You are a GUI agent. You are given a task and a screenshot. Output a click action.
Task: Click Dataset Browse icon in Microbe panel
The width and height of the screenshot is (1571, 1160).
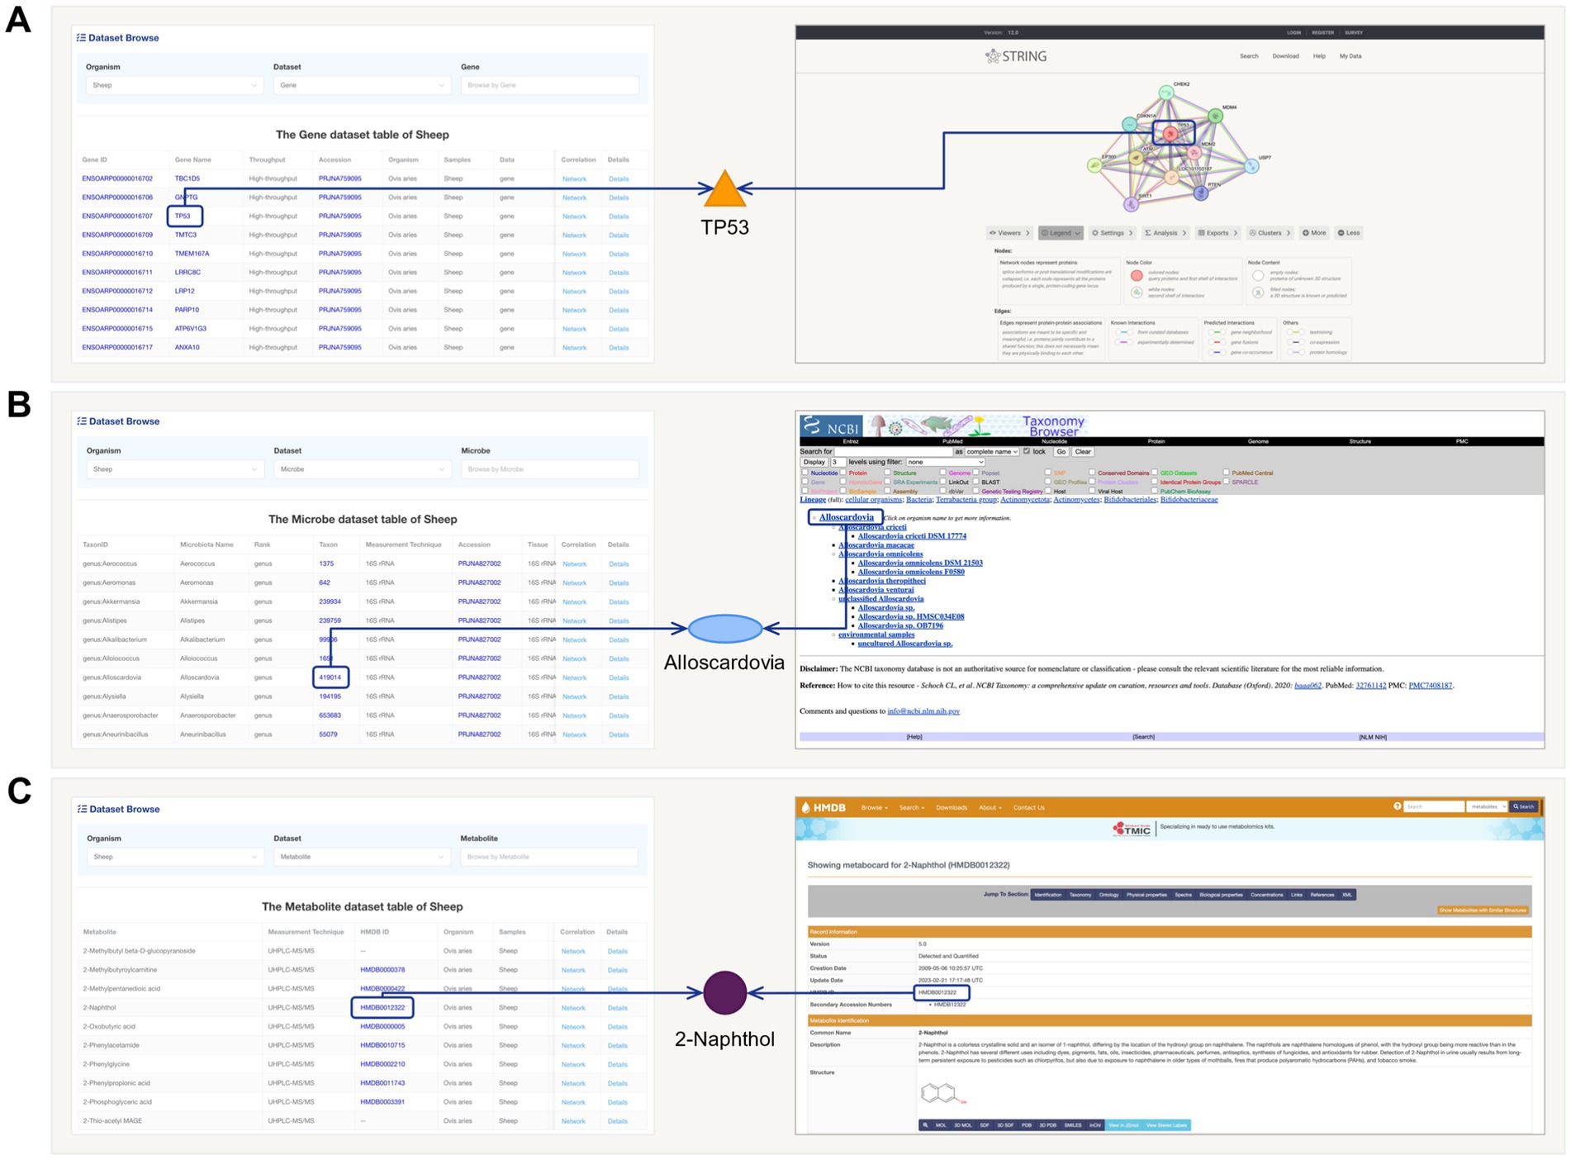coord(81,421)
